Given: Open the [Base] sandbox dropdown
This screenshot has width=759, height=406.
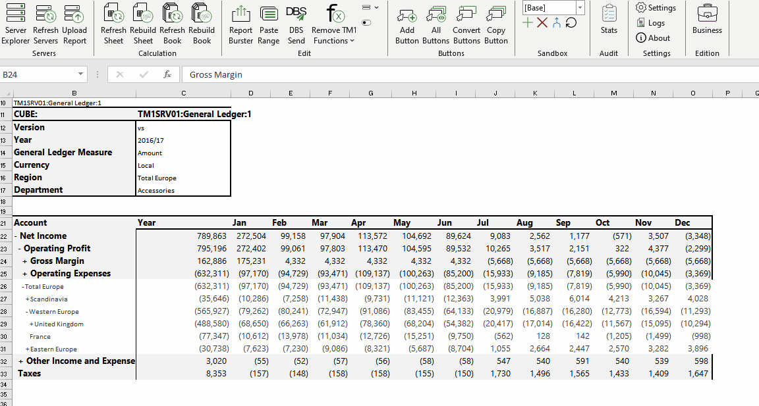Looking at the screenshot, I should coord(580,8).
